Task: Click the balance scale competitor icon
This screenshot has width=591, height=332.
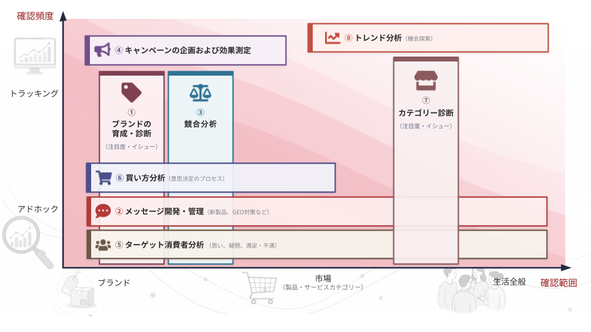Action: pos(200,93)
